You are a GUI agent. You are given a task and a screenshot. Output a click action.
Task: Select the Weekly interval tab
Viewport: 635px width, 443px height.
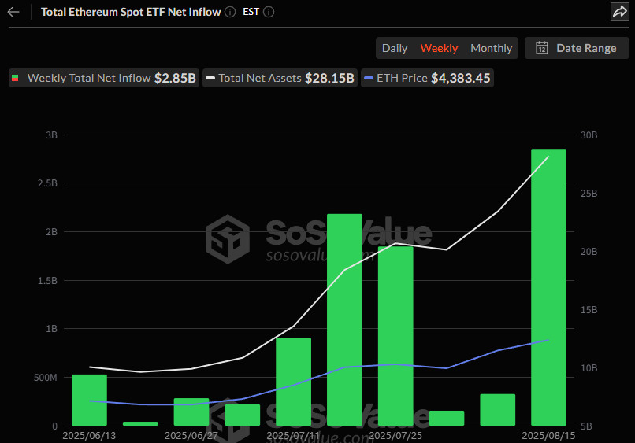click(x=439, y=48)
